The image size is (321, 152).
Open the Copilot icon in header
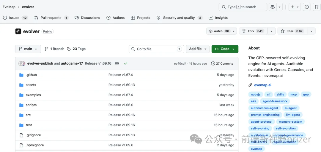coord(273,7)
